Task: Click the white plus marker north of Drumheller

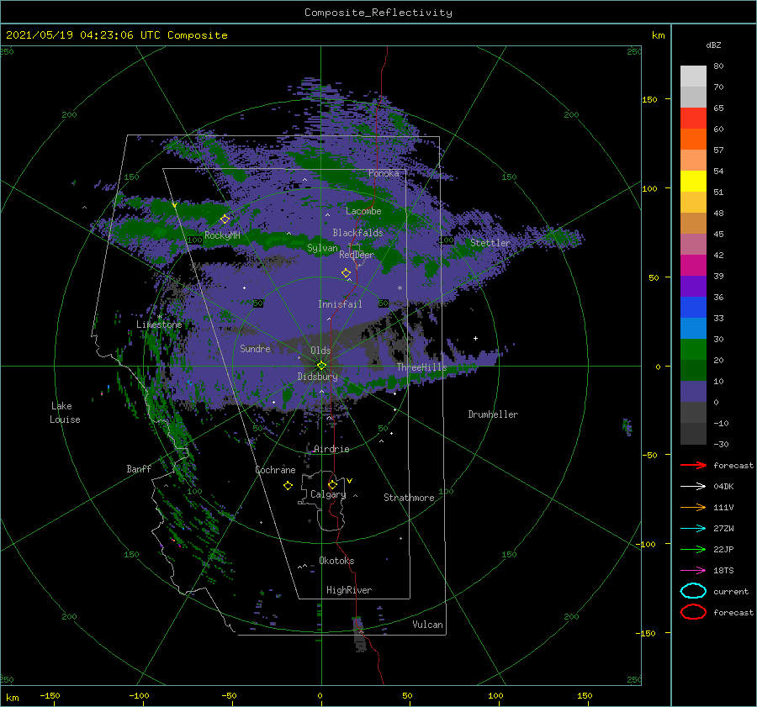Action: [x=475, y=338]
